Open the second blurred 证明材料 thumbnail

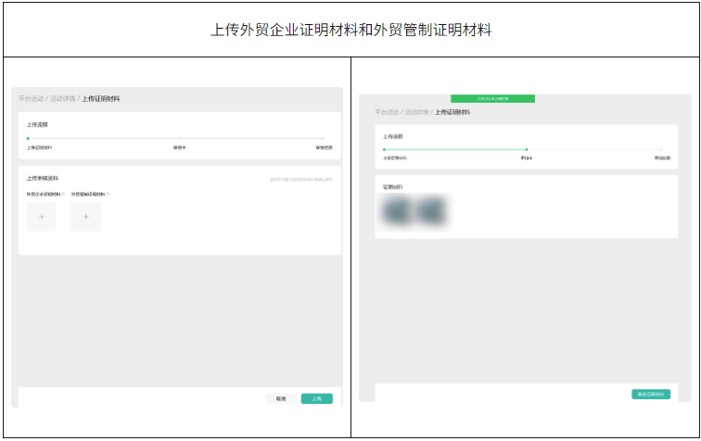[431, 210]
